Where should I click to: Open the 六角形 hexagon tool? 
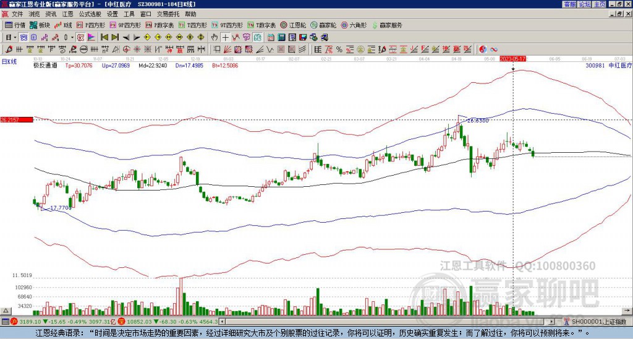[354, 25]
